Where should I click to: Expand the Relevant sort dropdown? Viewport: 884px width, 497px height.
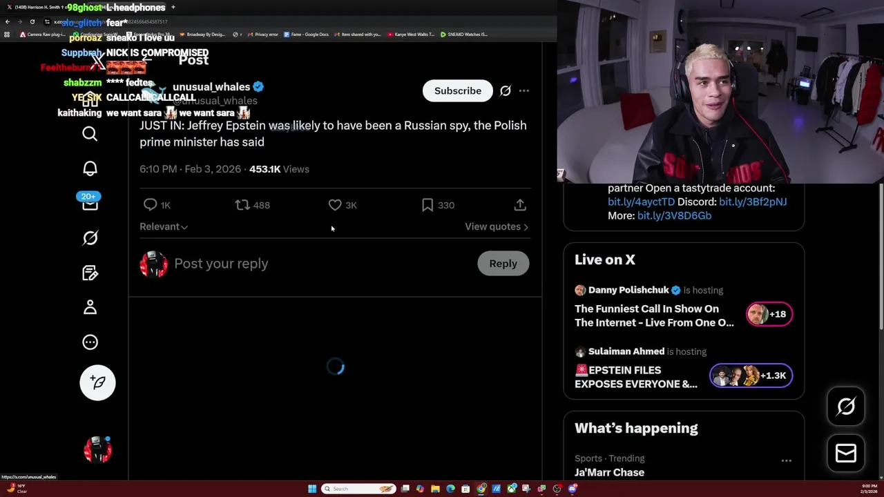(164, 226)
